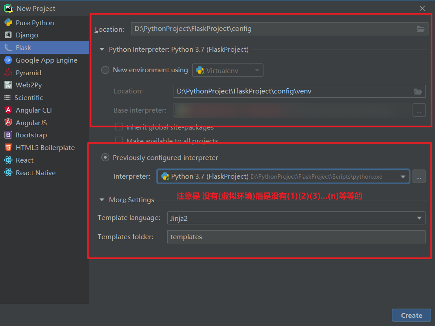Click the AngularJS shield icon
435x326 pixels.
[x=8, y=123]
